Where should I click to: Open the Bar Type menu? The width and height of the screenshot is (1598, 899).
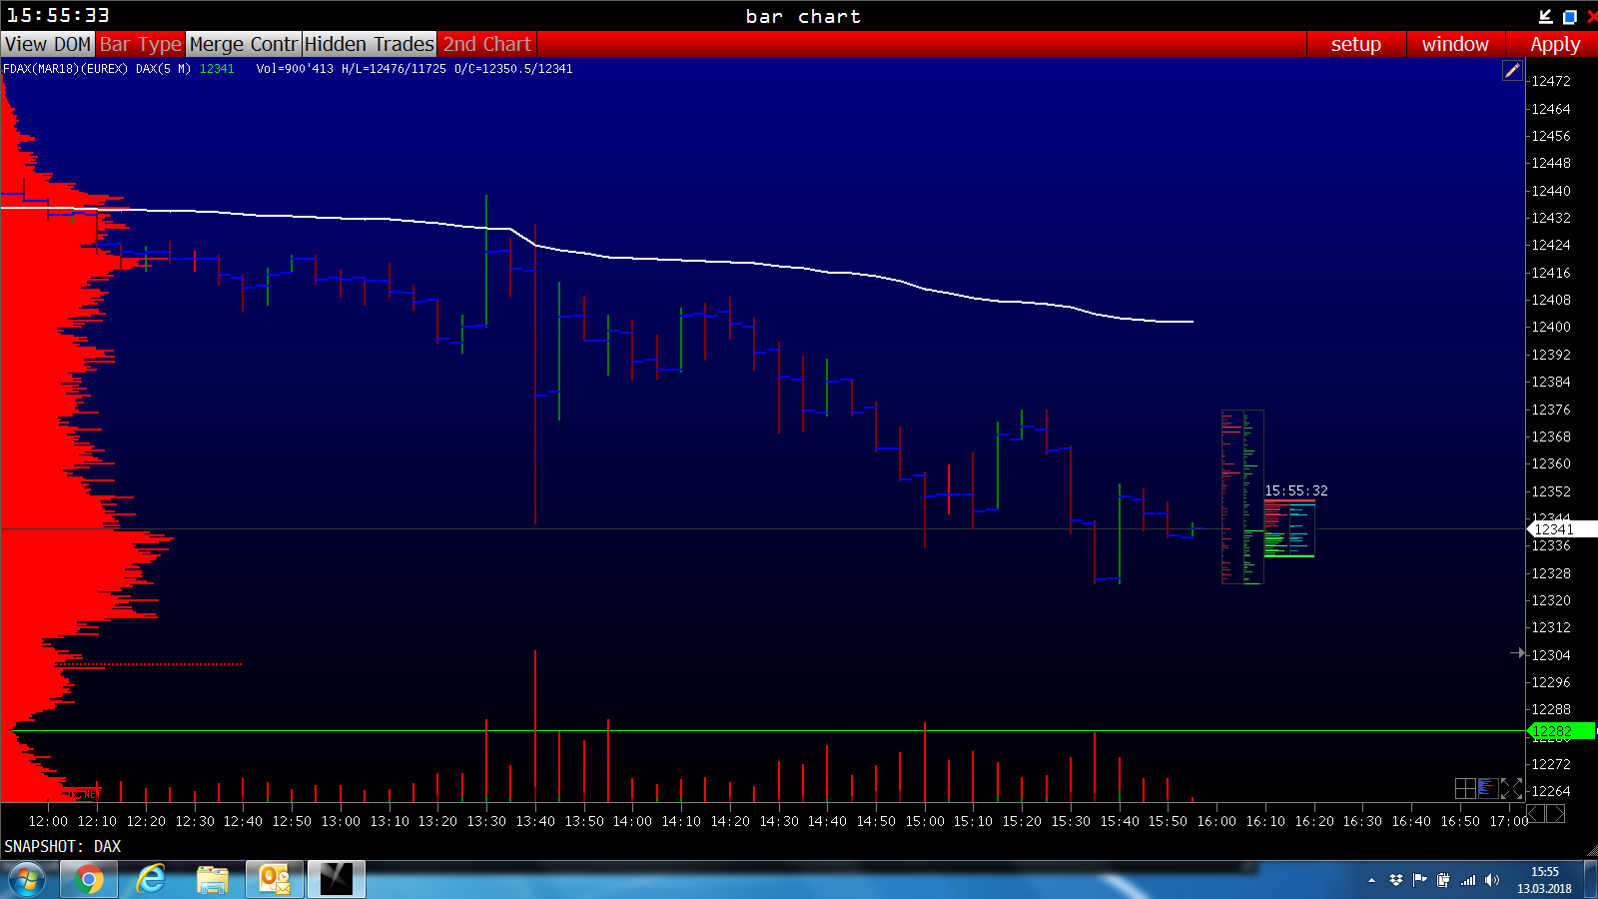pyautogui.click(x=141, y=44)
